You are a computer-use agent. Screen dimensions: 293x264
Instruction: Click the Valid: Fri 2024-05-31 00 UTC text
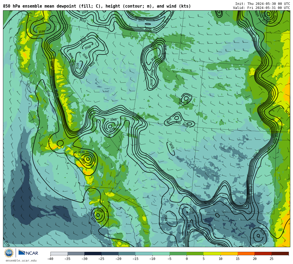pyautogui.click(x=262, y=8)
